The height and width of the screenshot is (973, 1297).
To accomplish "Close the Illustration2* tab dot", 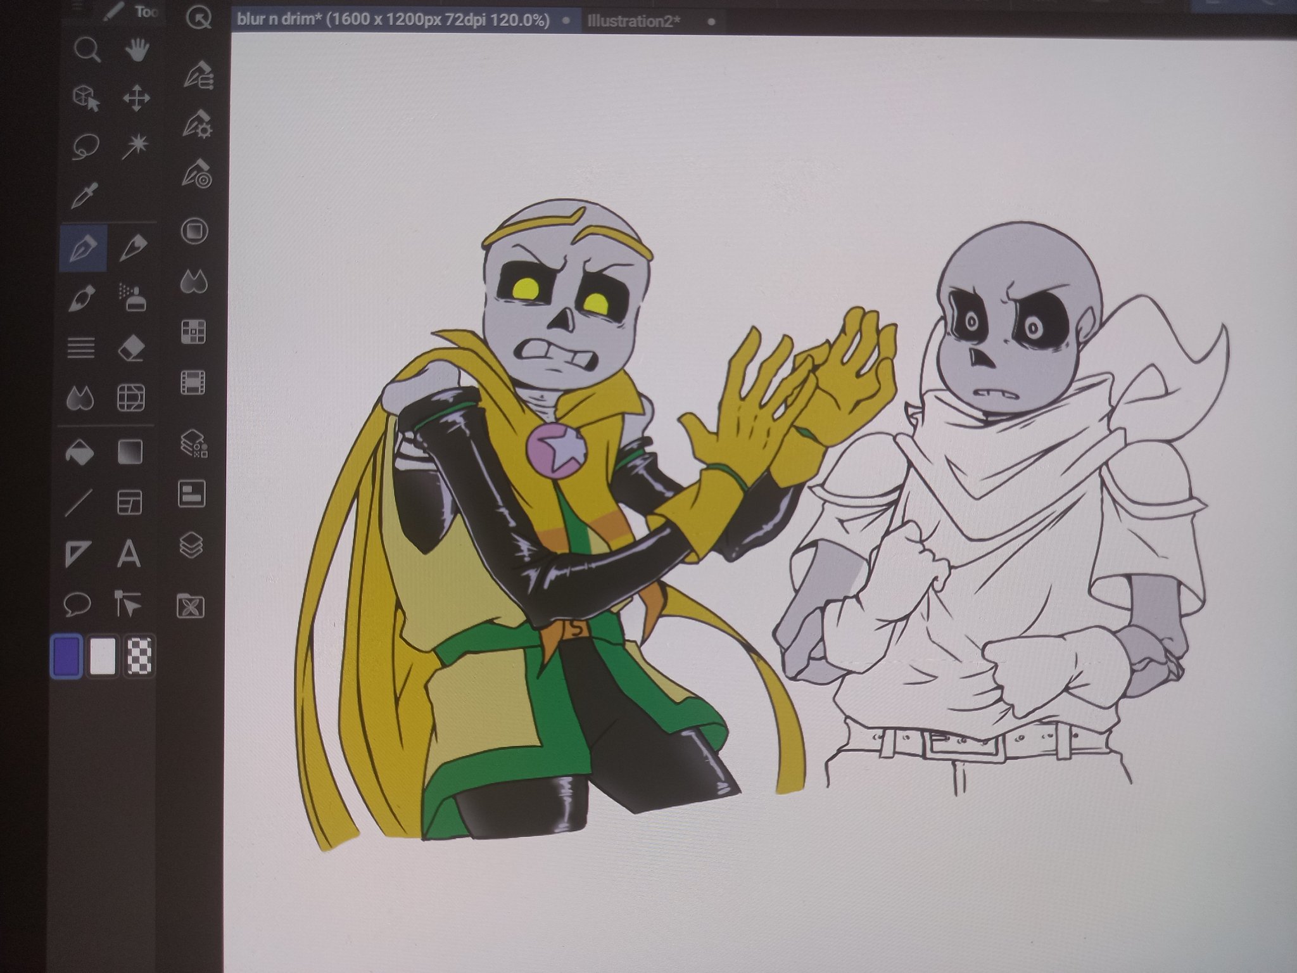I will coord(712,22).
